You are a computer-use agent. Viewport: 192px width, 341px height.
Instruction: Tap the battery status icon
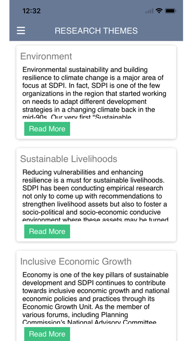170,11
